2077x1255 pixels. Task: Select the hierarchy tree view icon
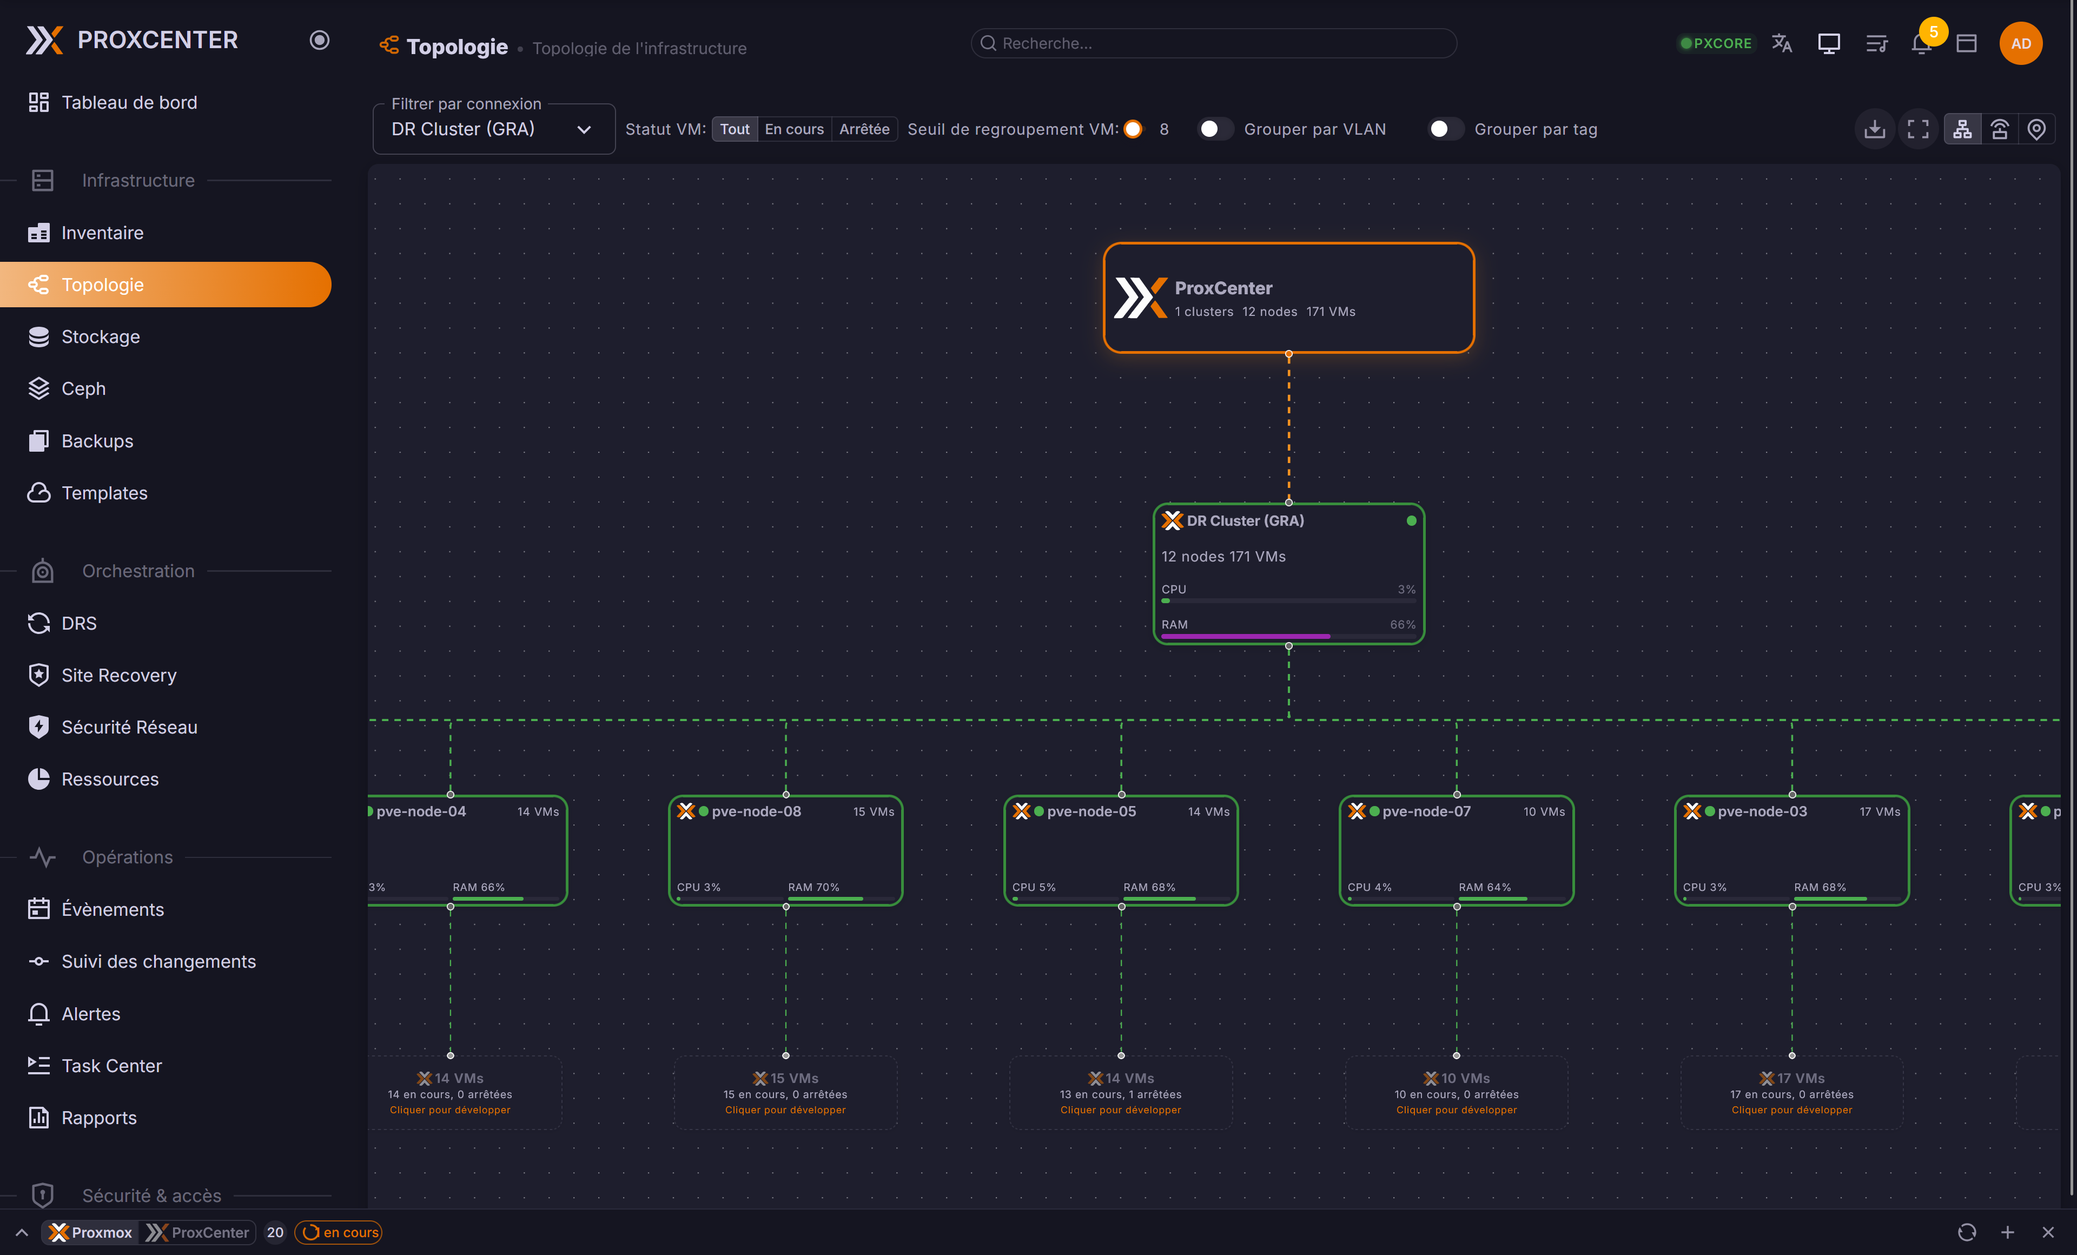click(1962, 129)
